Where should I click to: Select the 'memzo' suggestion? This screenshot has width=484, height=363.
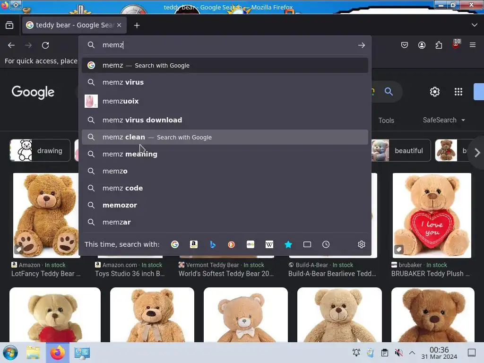(x=225, y=171)
